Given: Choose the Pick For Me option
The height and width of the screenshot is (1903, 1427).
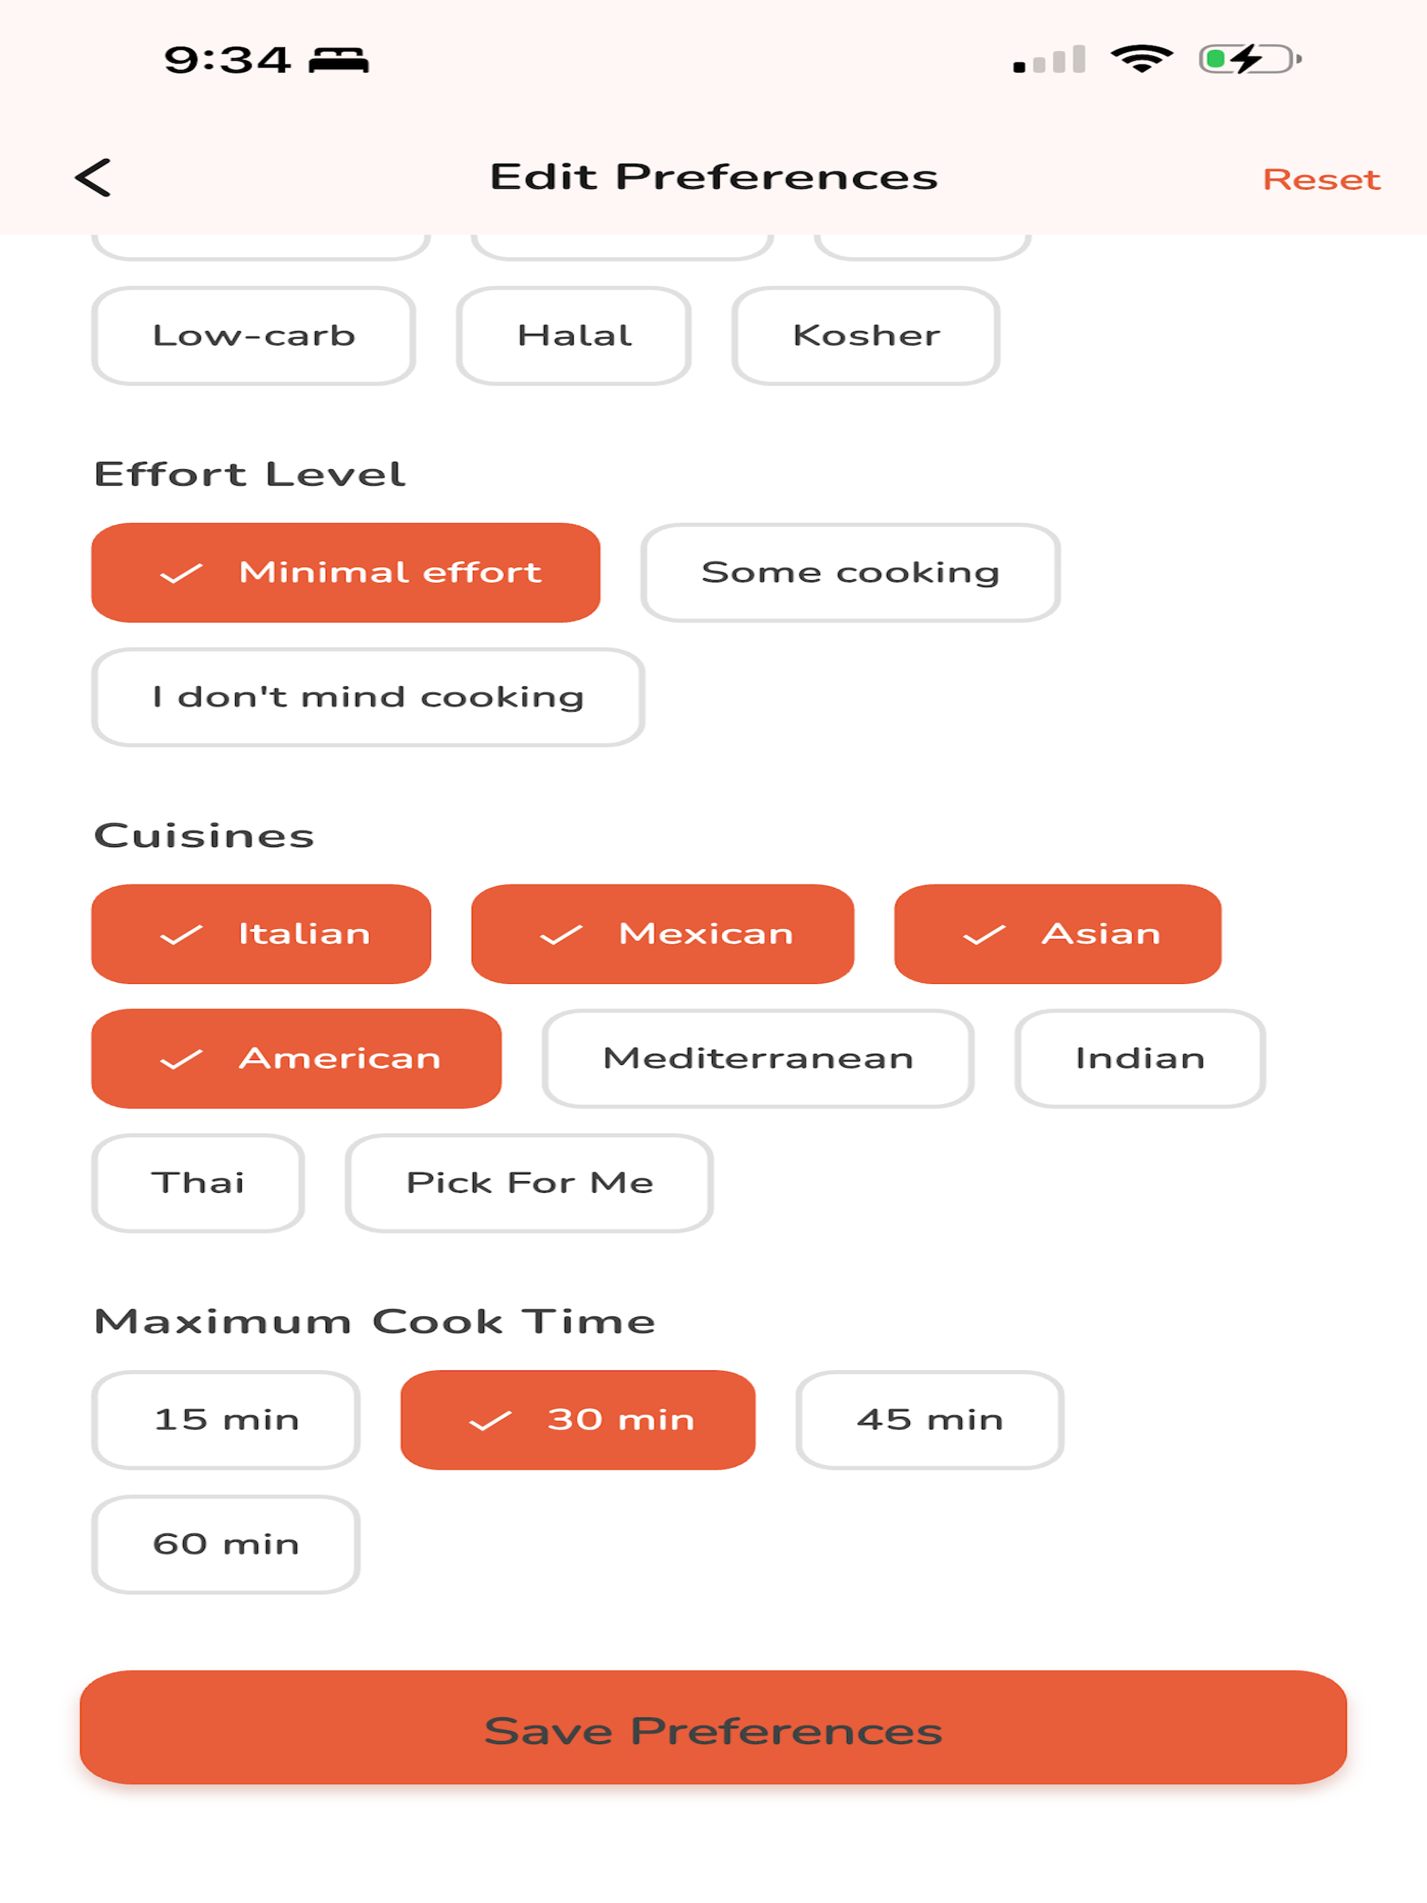Looking at the screenshot, I should pos(529,1183).
